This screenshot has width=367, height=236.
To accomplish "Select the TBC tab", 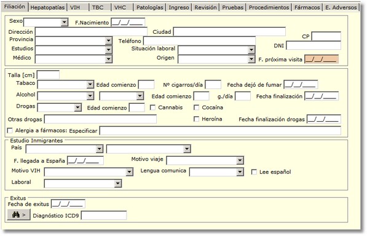I will tap(101, 7).
